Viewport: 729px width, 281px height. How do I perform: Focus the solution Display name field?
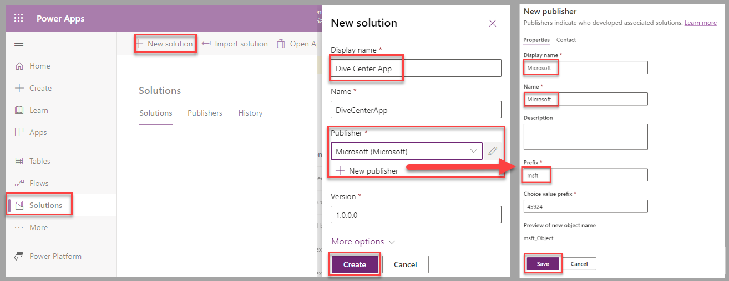(x=416, y=68)
